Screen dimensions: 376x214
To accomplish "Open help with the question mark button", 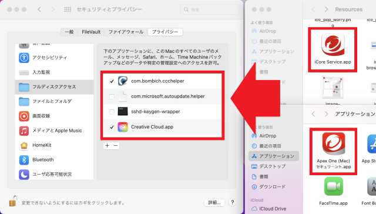I will (233, 202).
